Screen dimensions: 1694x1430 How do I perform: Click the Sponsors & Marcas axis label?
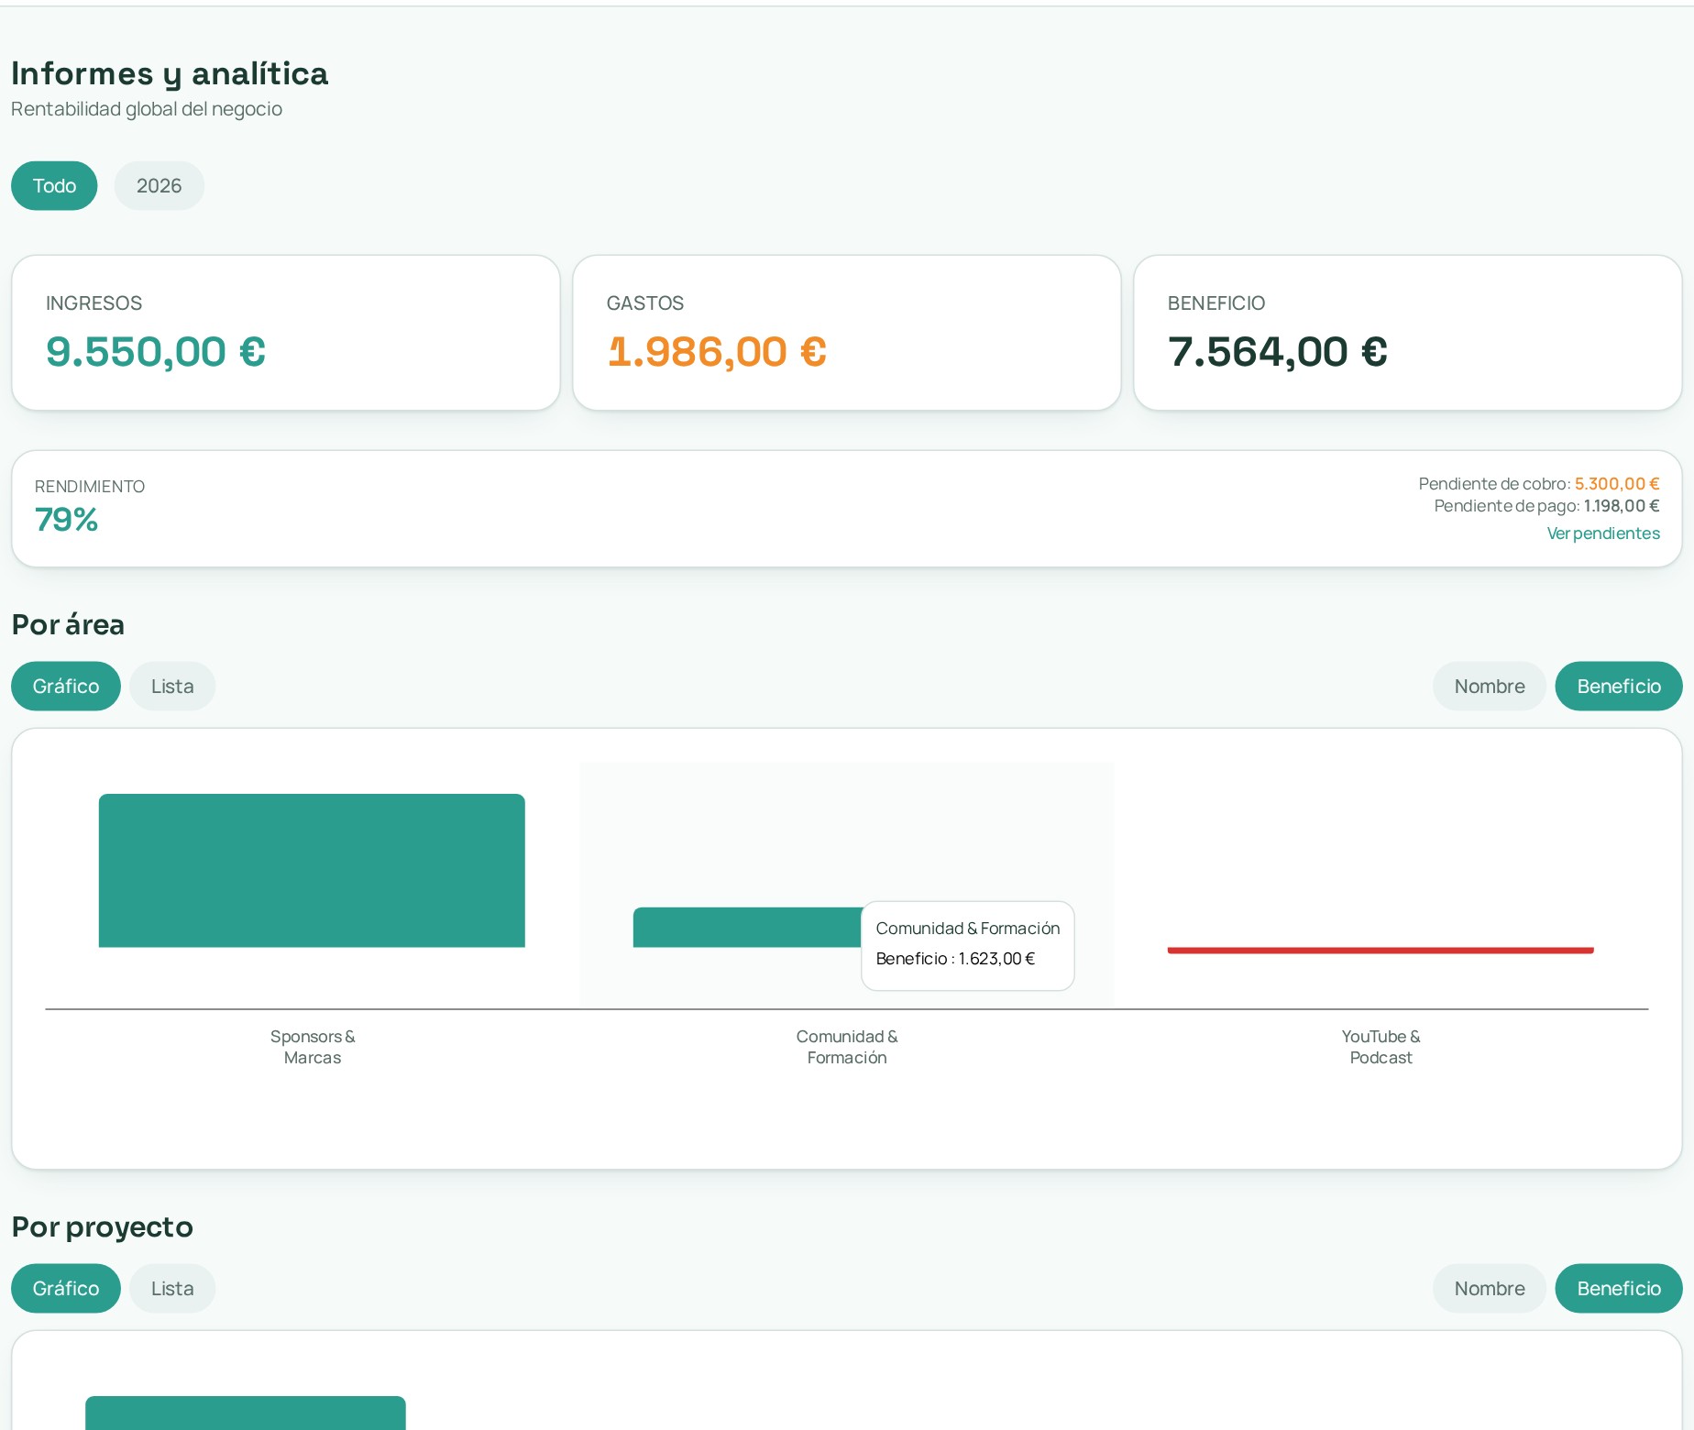pyautogui.click(x=313, y=1047)
